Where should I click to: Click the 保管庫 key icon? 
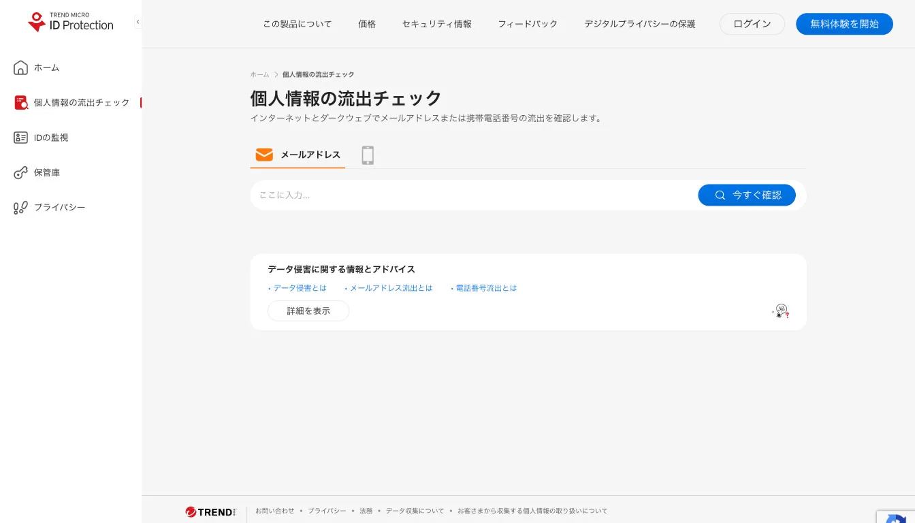pos(20,172)
